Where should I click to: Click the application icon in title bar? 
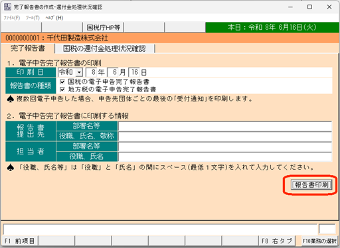[7, 7]
